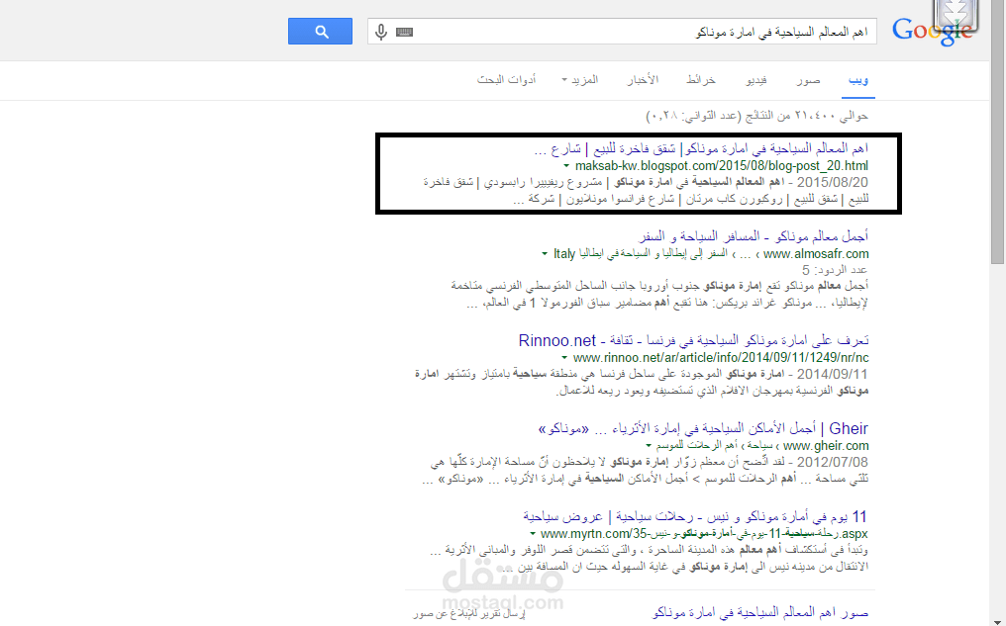
Task: Expand arrow next to www.almosafr.com breadcrumb
Action: [x=544, y=254]
